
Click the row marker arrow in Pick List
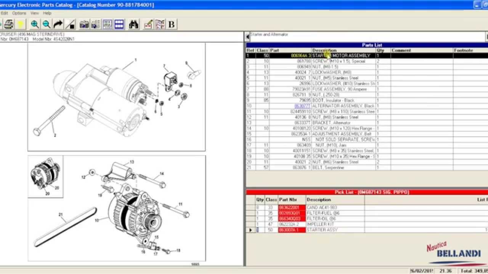(x=250, y=230)
